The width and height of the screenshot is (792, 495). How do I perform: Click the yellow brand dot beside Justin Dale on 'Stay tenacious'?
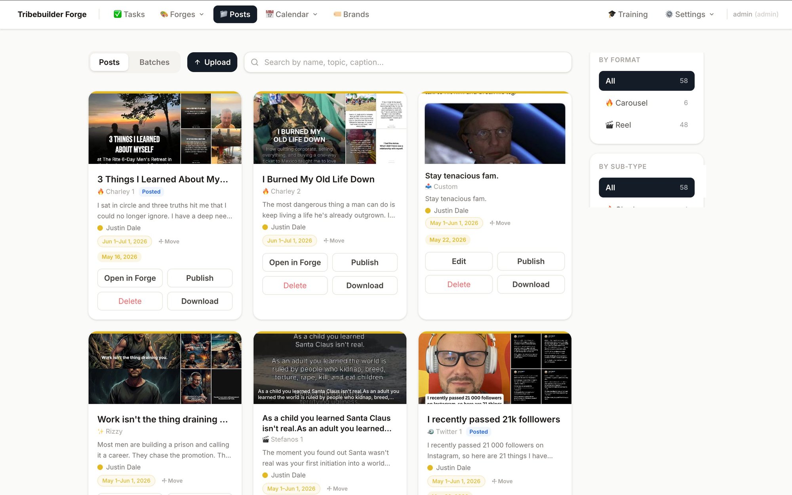tap(428, 211)
